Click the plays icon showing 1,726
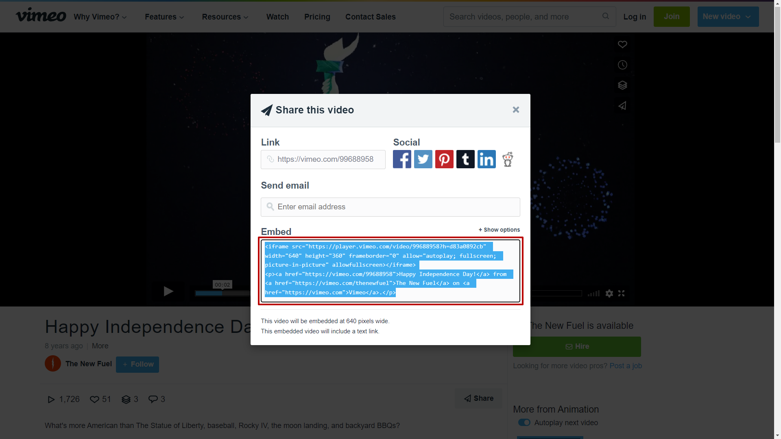Screen dimensions: 781x439 pos(51,399)
